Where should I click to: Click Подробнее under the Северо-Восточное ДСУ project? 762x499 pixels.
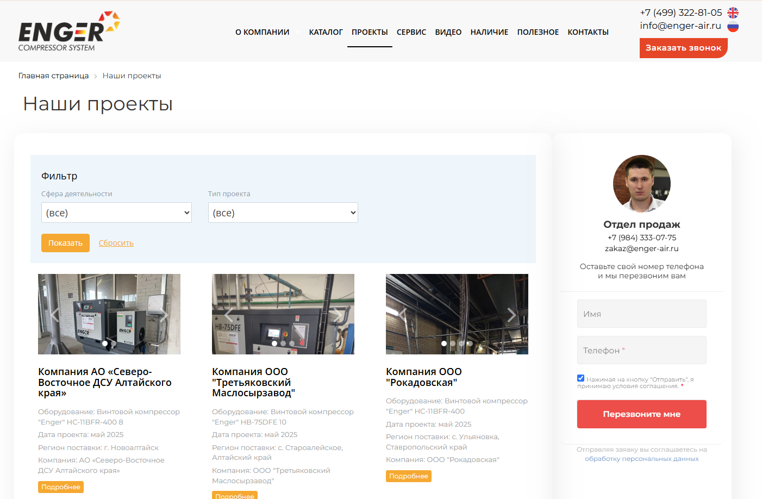tap(61, 487)
